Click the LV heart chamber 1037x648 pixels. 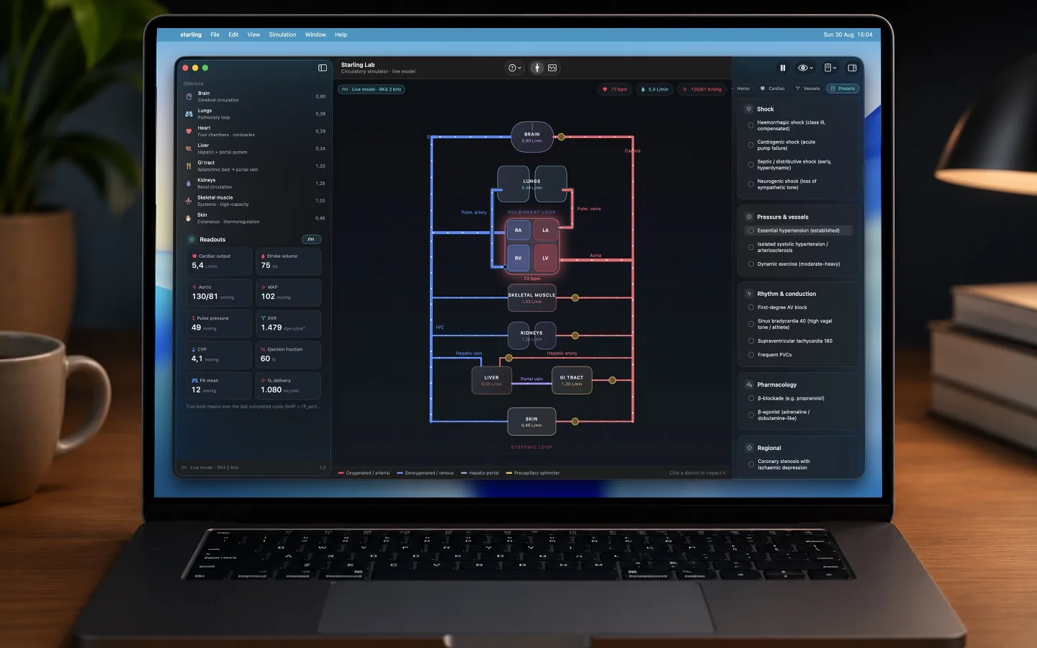click(545, 258)
